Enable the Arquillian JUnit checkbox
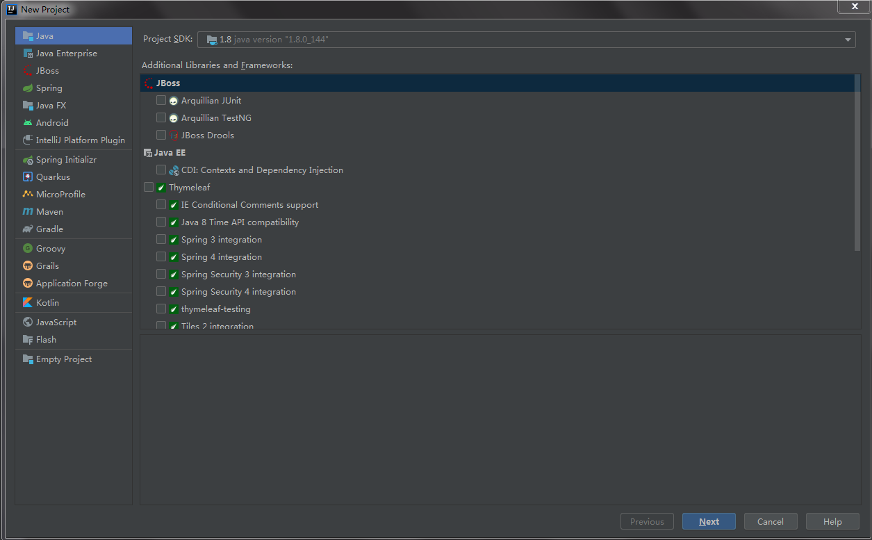872x540 pixels. (x=161, y=100)
